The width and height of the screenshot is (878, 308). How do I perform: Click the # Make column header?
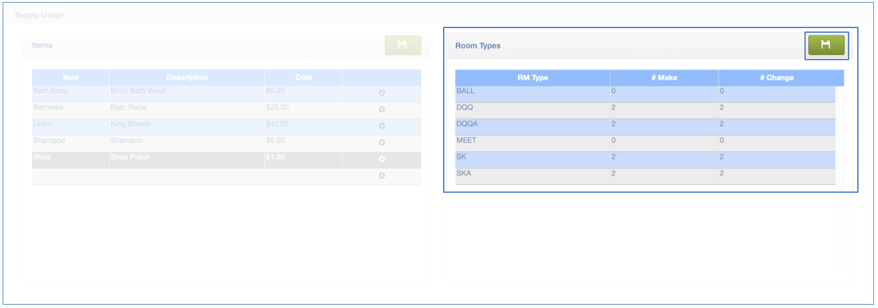(x=664, y=78)
